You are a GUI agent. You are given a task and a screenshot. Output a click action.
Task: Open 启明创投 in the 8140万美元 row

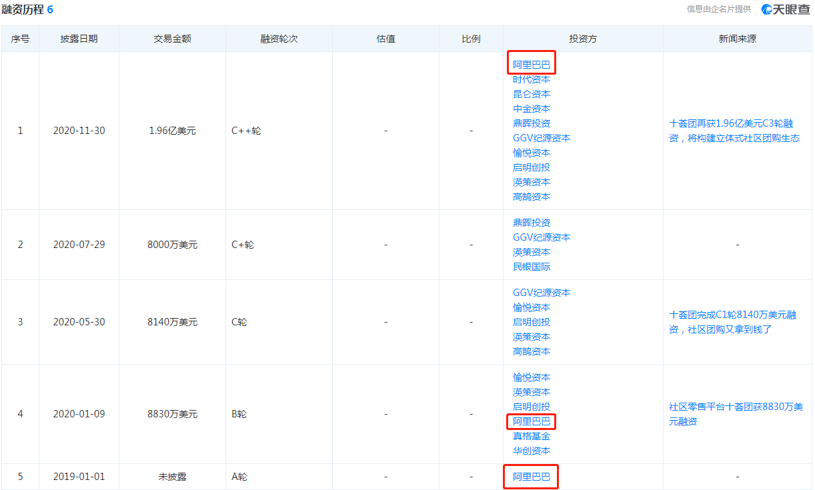[532, 322]
